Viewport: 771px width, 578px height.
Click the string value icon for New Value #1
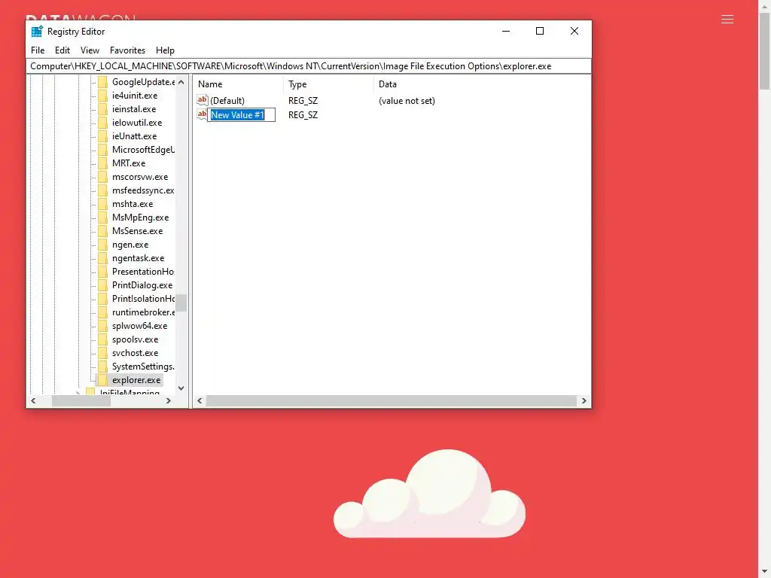coord(202,114)
